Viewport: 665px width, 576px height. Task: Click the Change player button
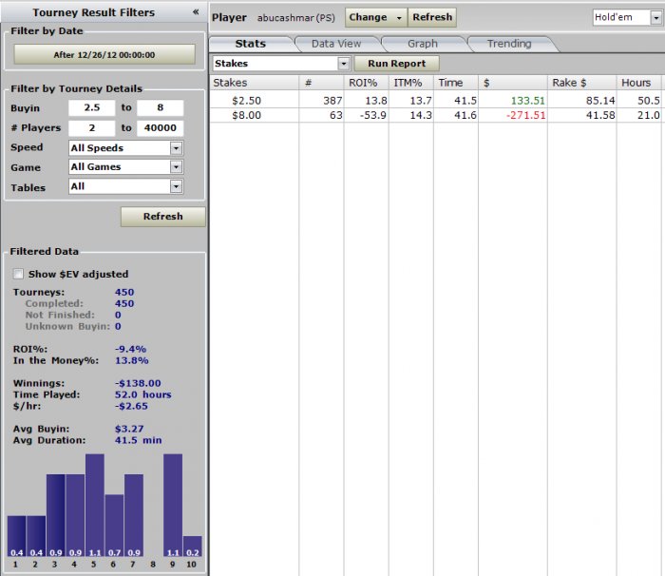[x=374, y=17]
